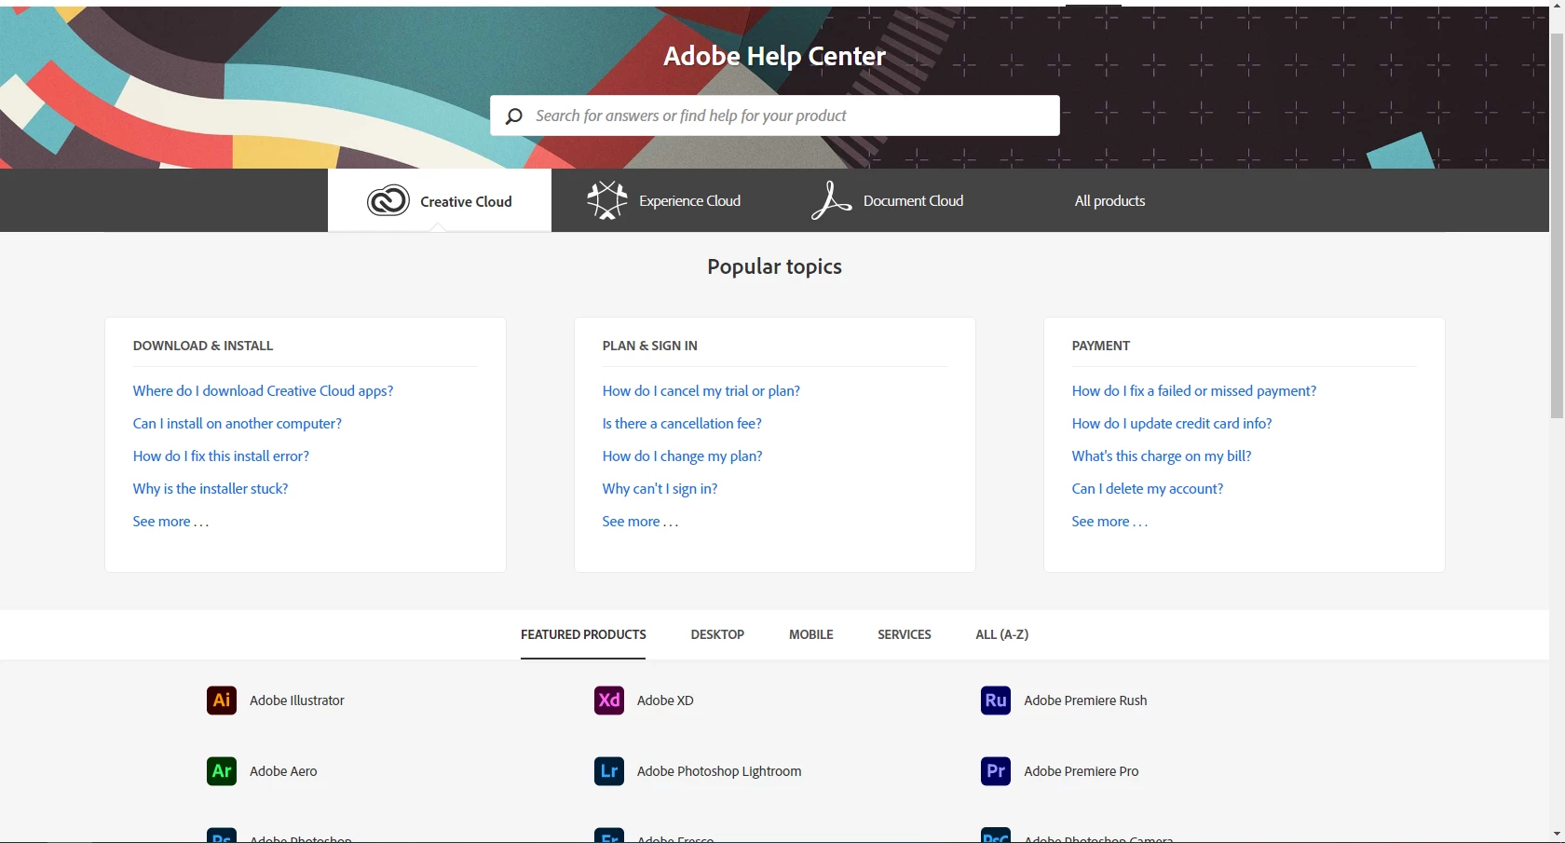1565x843 pixels.
Task: Switch to the Creative Cloud tab
Action: coord(440,200)
